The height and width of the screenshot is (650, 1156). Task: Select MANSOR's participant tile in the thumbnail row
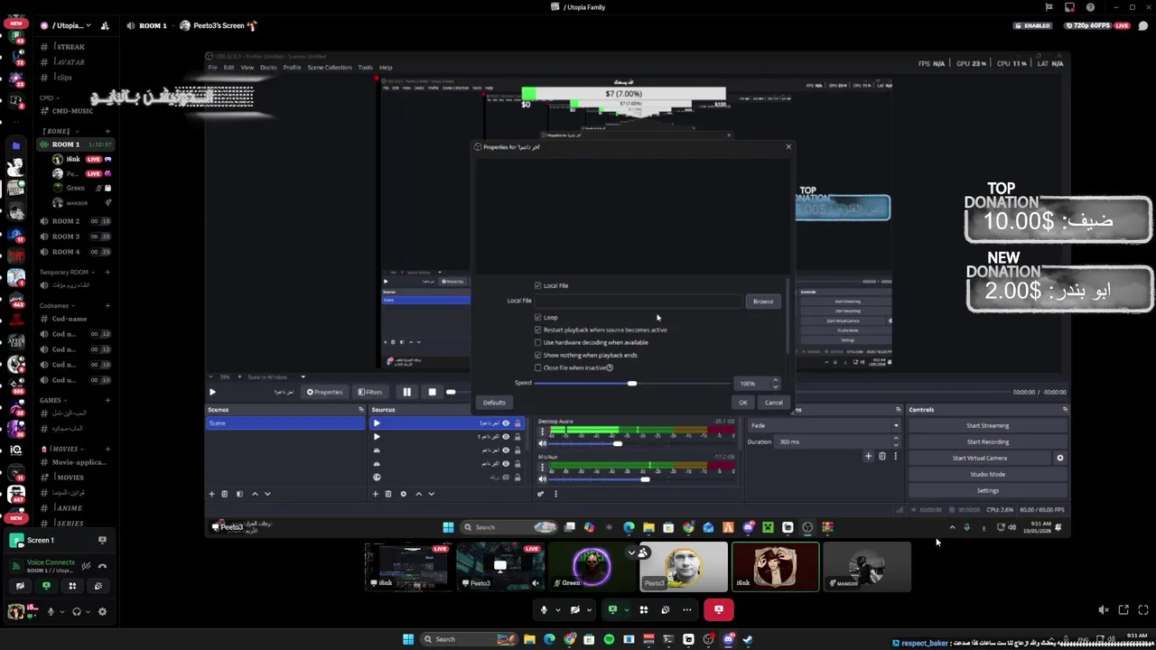pos(867,567)
